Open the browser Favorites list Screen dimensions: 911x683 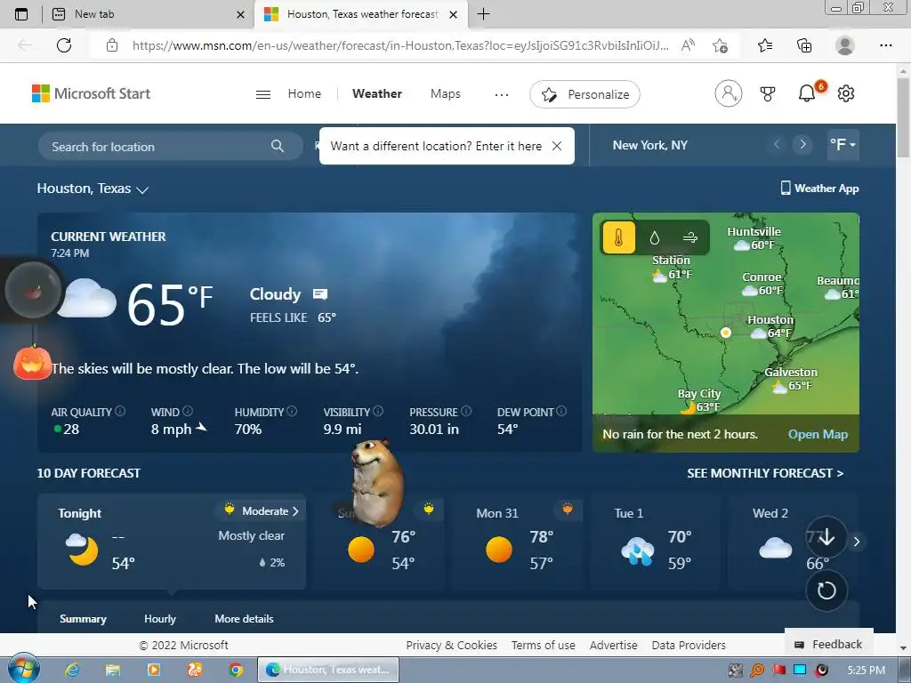pyautogui.click(x=765, y=45)
